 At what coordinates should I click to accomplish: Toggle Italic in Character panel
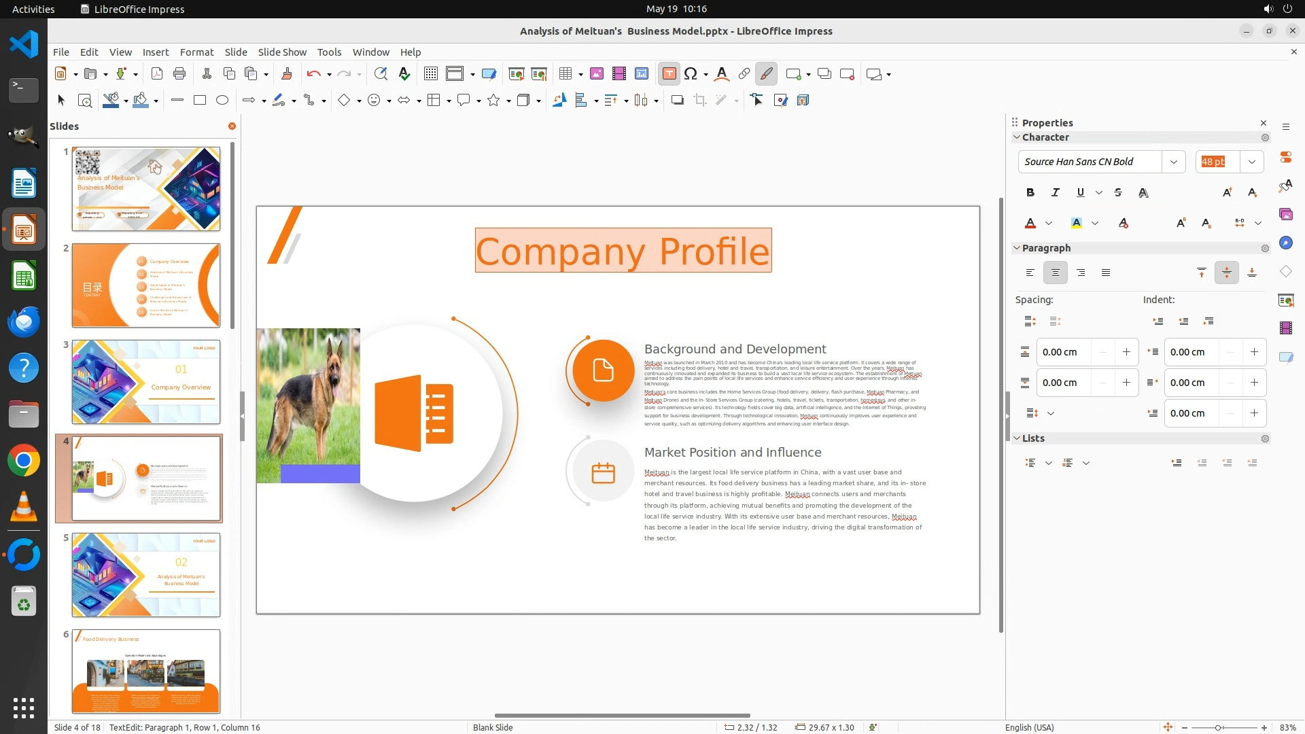(1055, 193)
